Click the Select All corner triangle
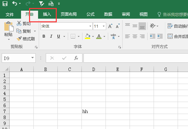 [7, 69]
